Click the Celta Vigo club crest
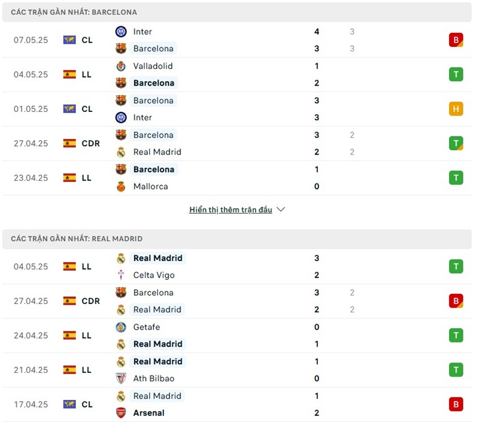 [x=121, y=275]
